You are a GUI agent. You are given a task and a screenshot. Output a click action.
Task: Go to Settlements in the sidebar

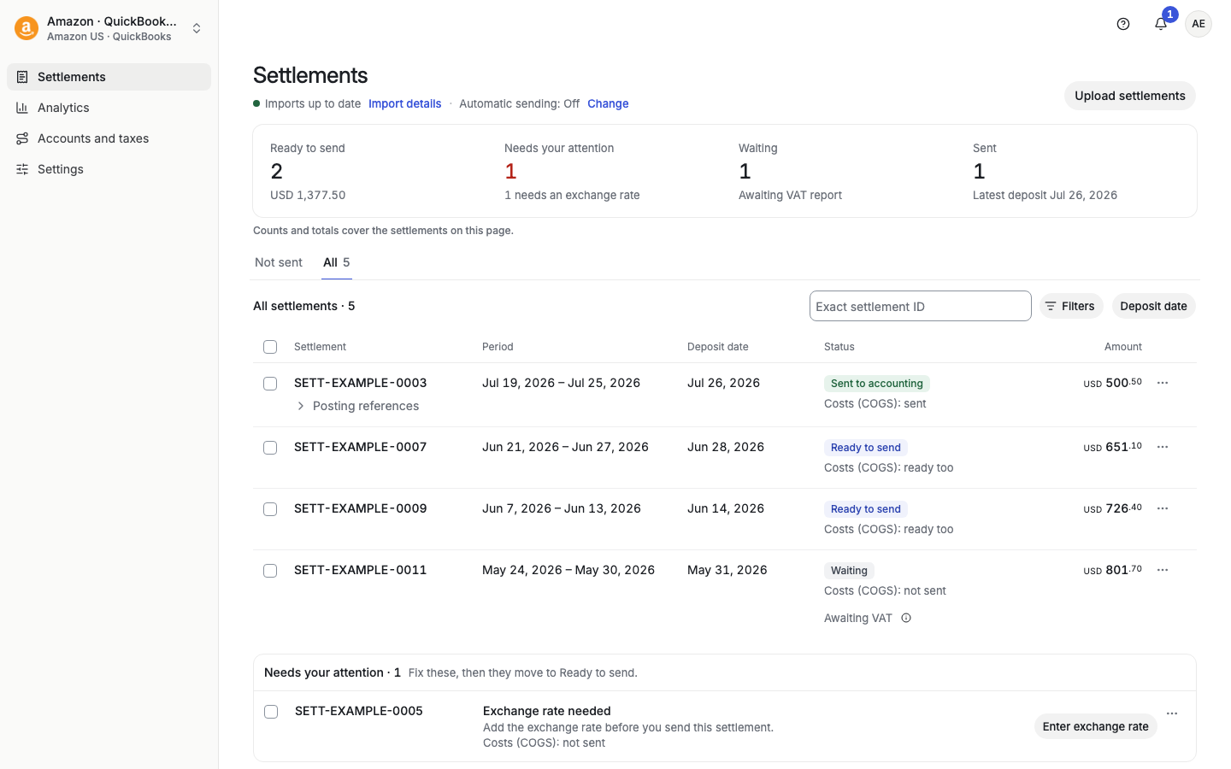(x=109, y=77)
